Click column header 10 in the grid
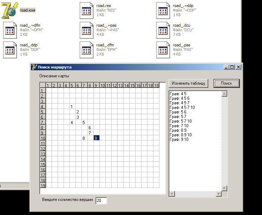The image size is (262, 215). (x=103, y=85)
